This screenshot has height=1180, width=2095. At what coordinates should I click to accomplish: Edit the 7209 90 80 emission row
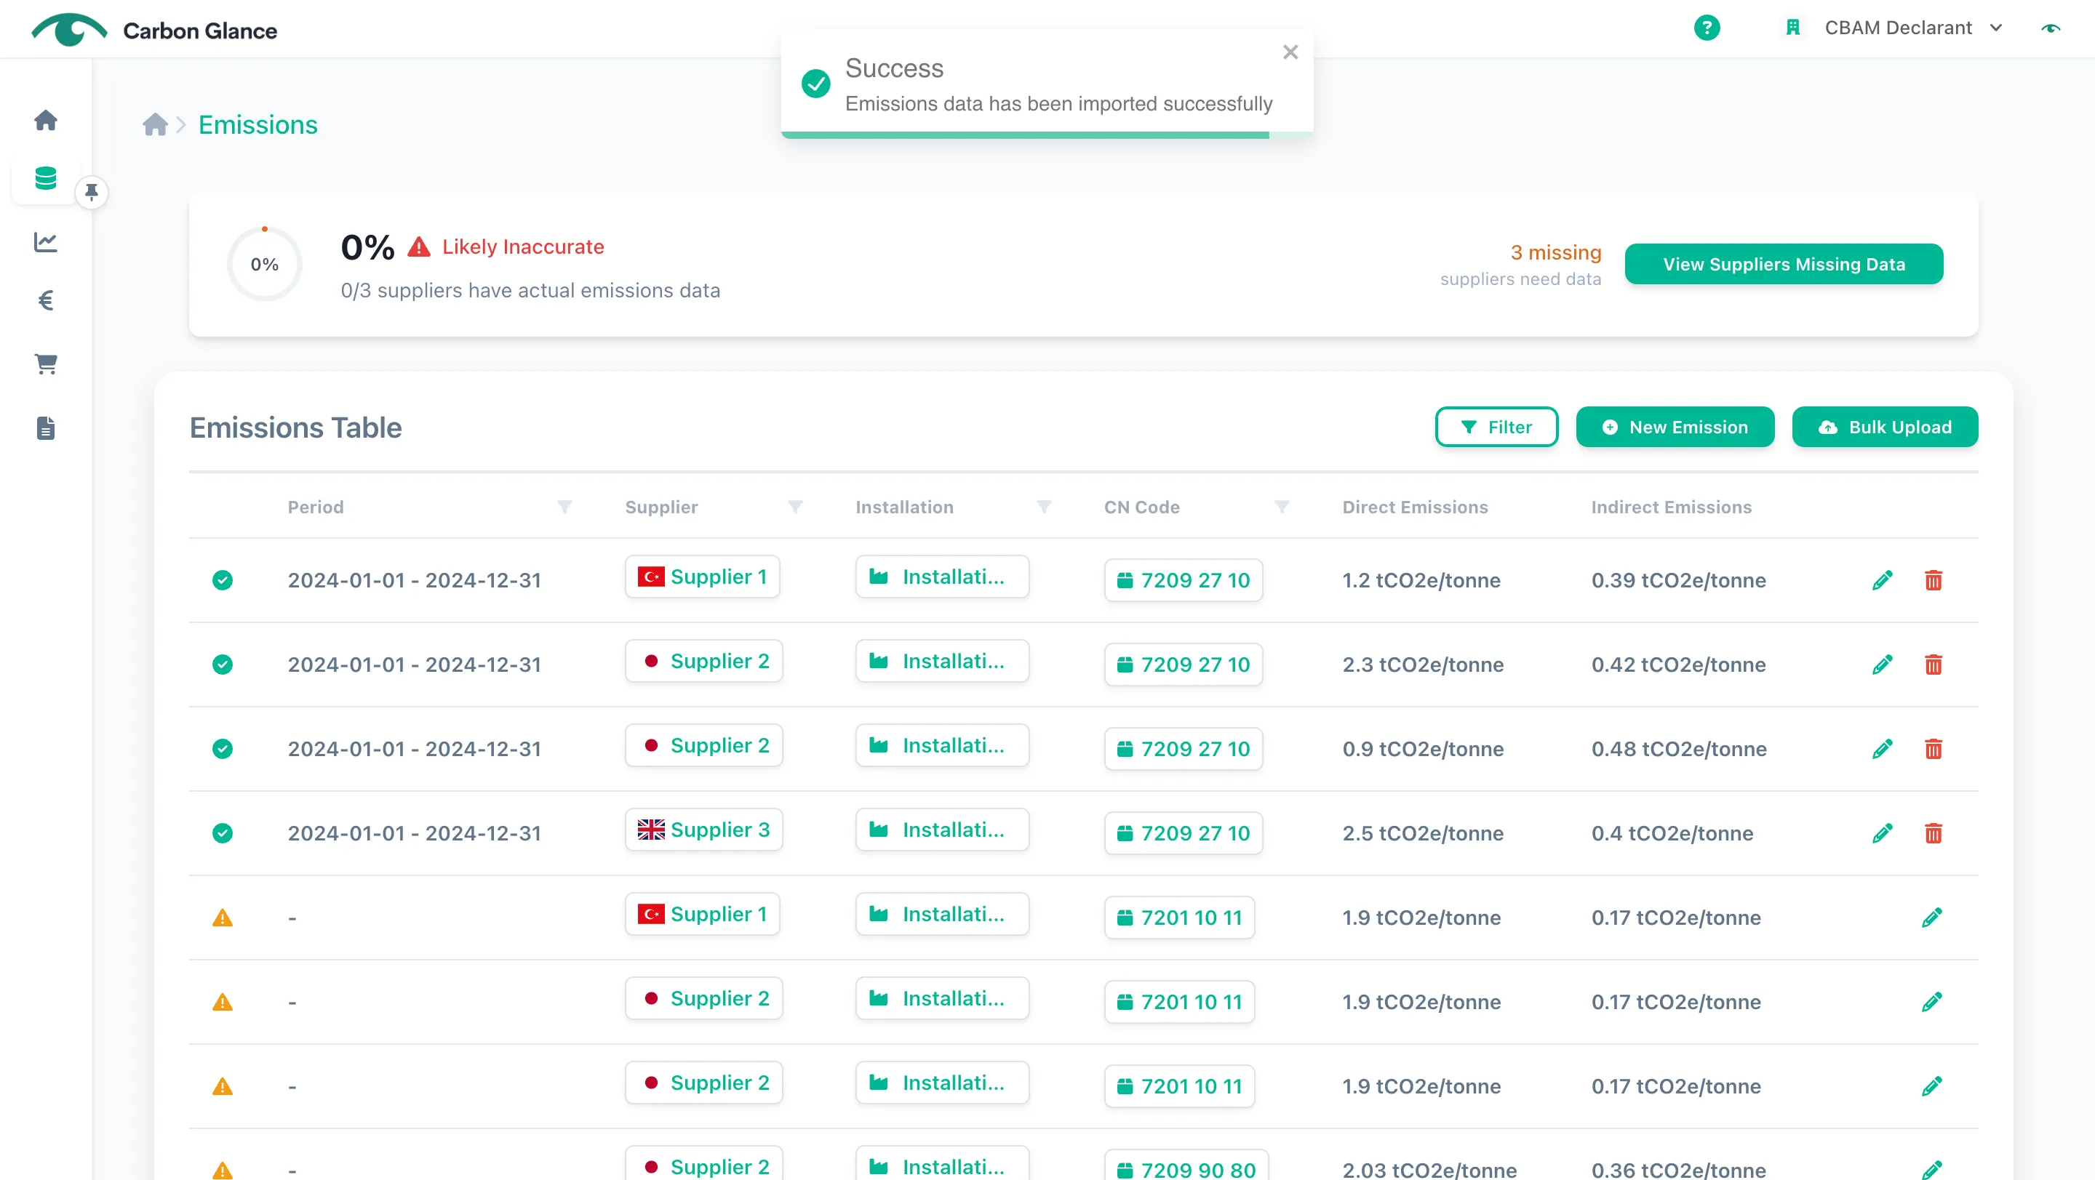coord(1931,1169)
